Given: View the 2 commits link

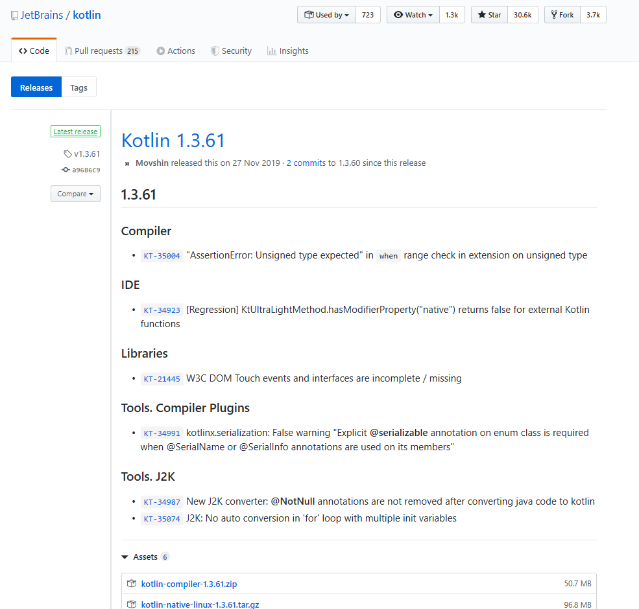Looking at the screenshot, I should tap(306, 163).
